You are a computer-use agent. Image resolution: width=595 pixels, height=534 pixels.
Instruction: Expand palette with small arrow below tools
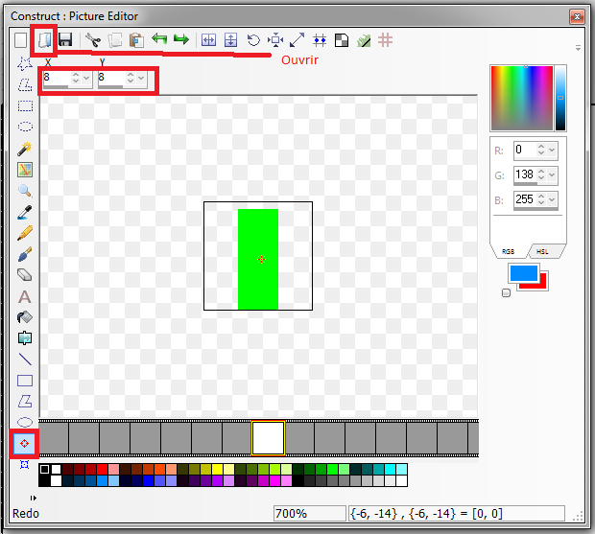[34, 498]
